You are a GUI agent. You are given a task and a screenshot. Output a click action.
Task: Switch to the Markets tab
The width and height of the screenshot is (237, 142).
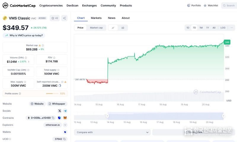click(x=96, y=18)
